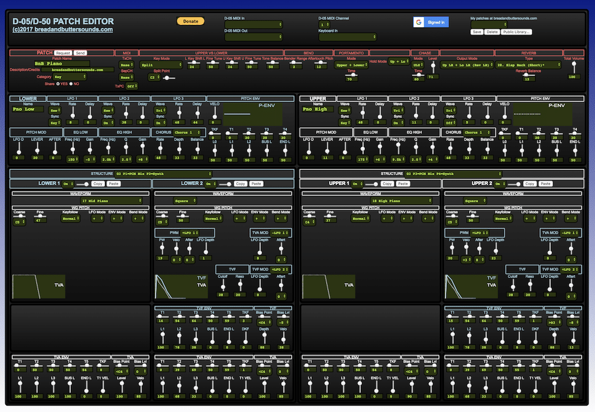Image resolution: width=595 pixels, height=412 pixels.
Task: Open the D-05 MIDI In dropdown
Action: [253, 24]
